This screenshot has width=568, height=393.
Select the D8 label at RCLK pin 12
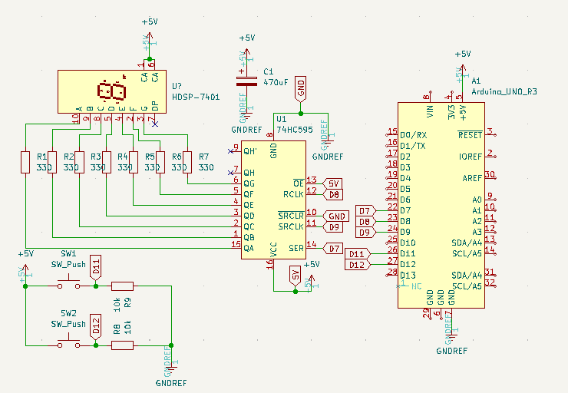click(x=332, y=194)
